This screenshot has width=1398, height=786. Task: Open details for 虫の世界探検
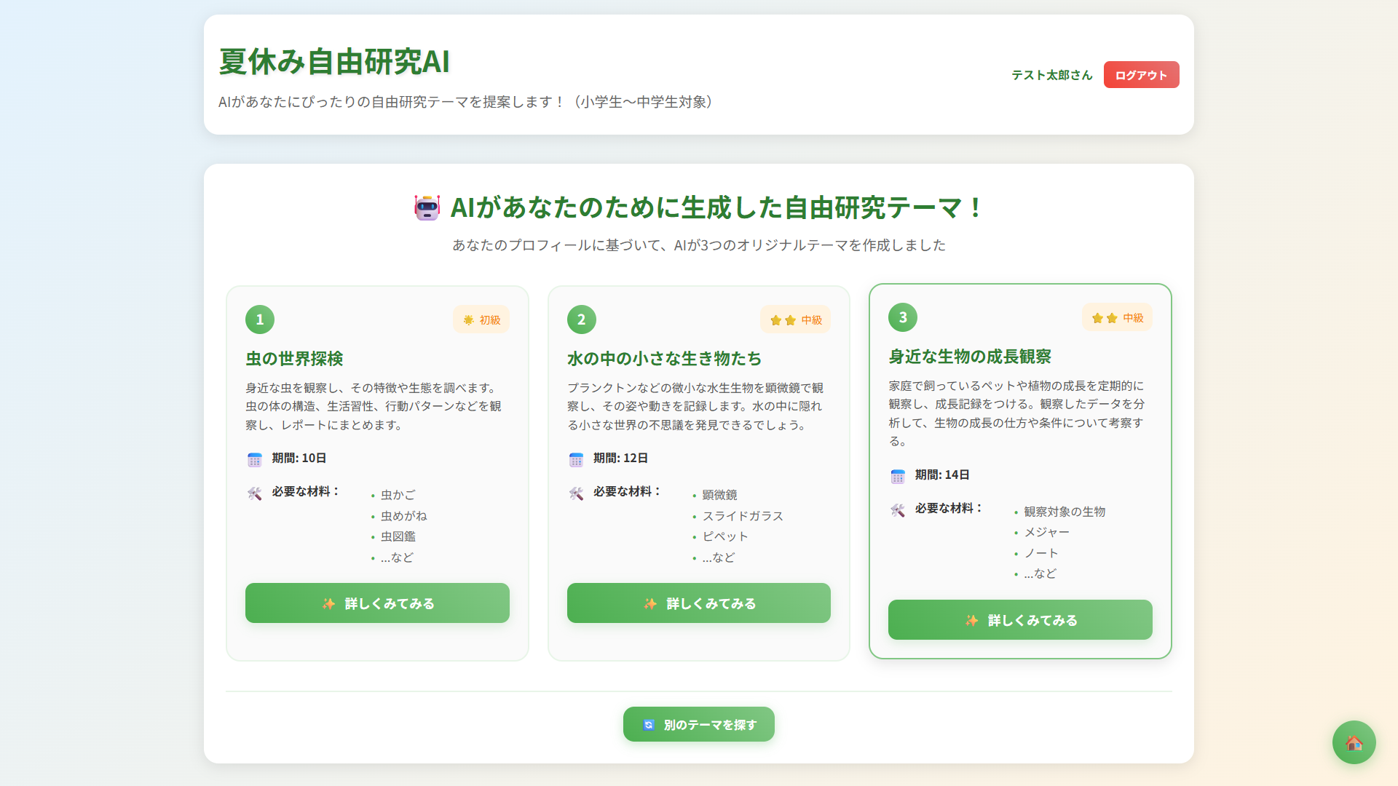(x=377, y=603)
